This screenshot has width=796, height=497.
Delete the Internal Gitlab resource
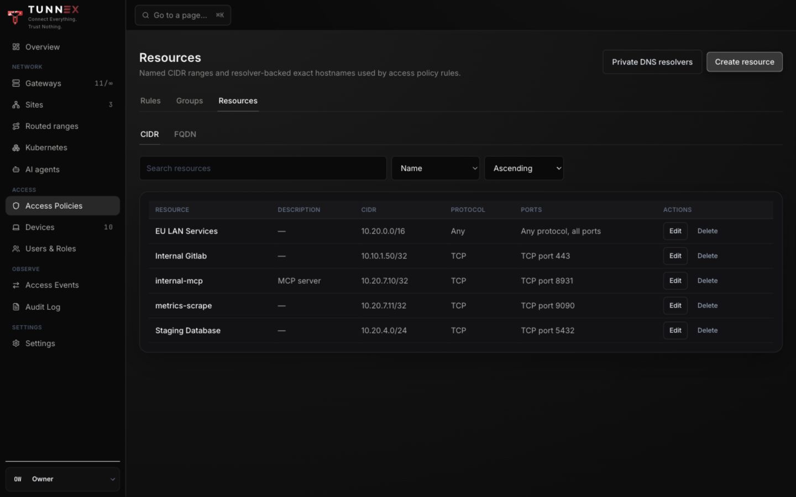[708, 256]
